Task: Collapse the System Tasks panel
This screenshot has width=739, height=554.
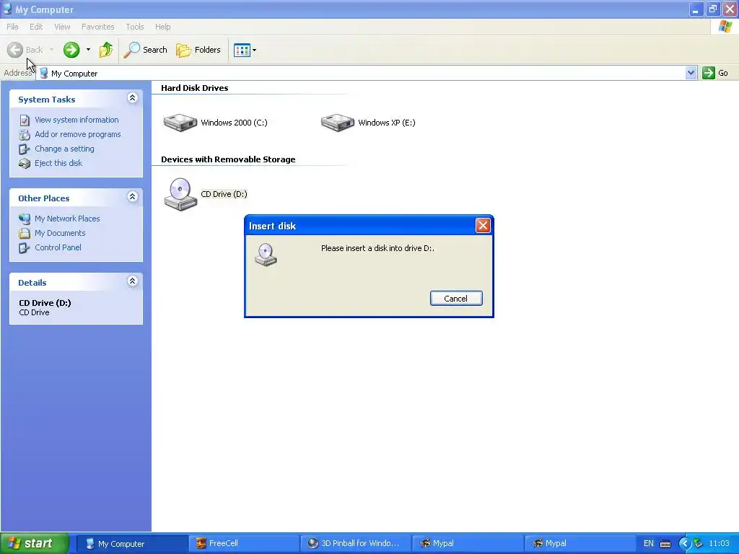Action: pyautogui.click(x=133, y=98)
